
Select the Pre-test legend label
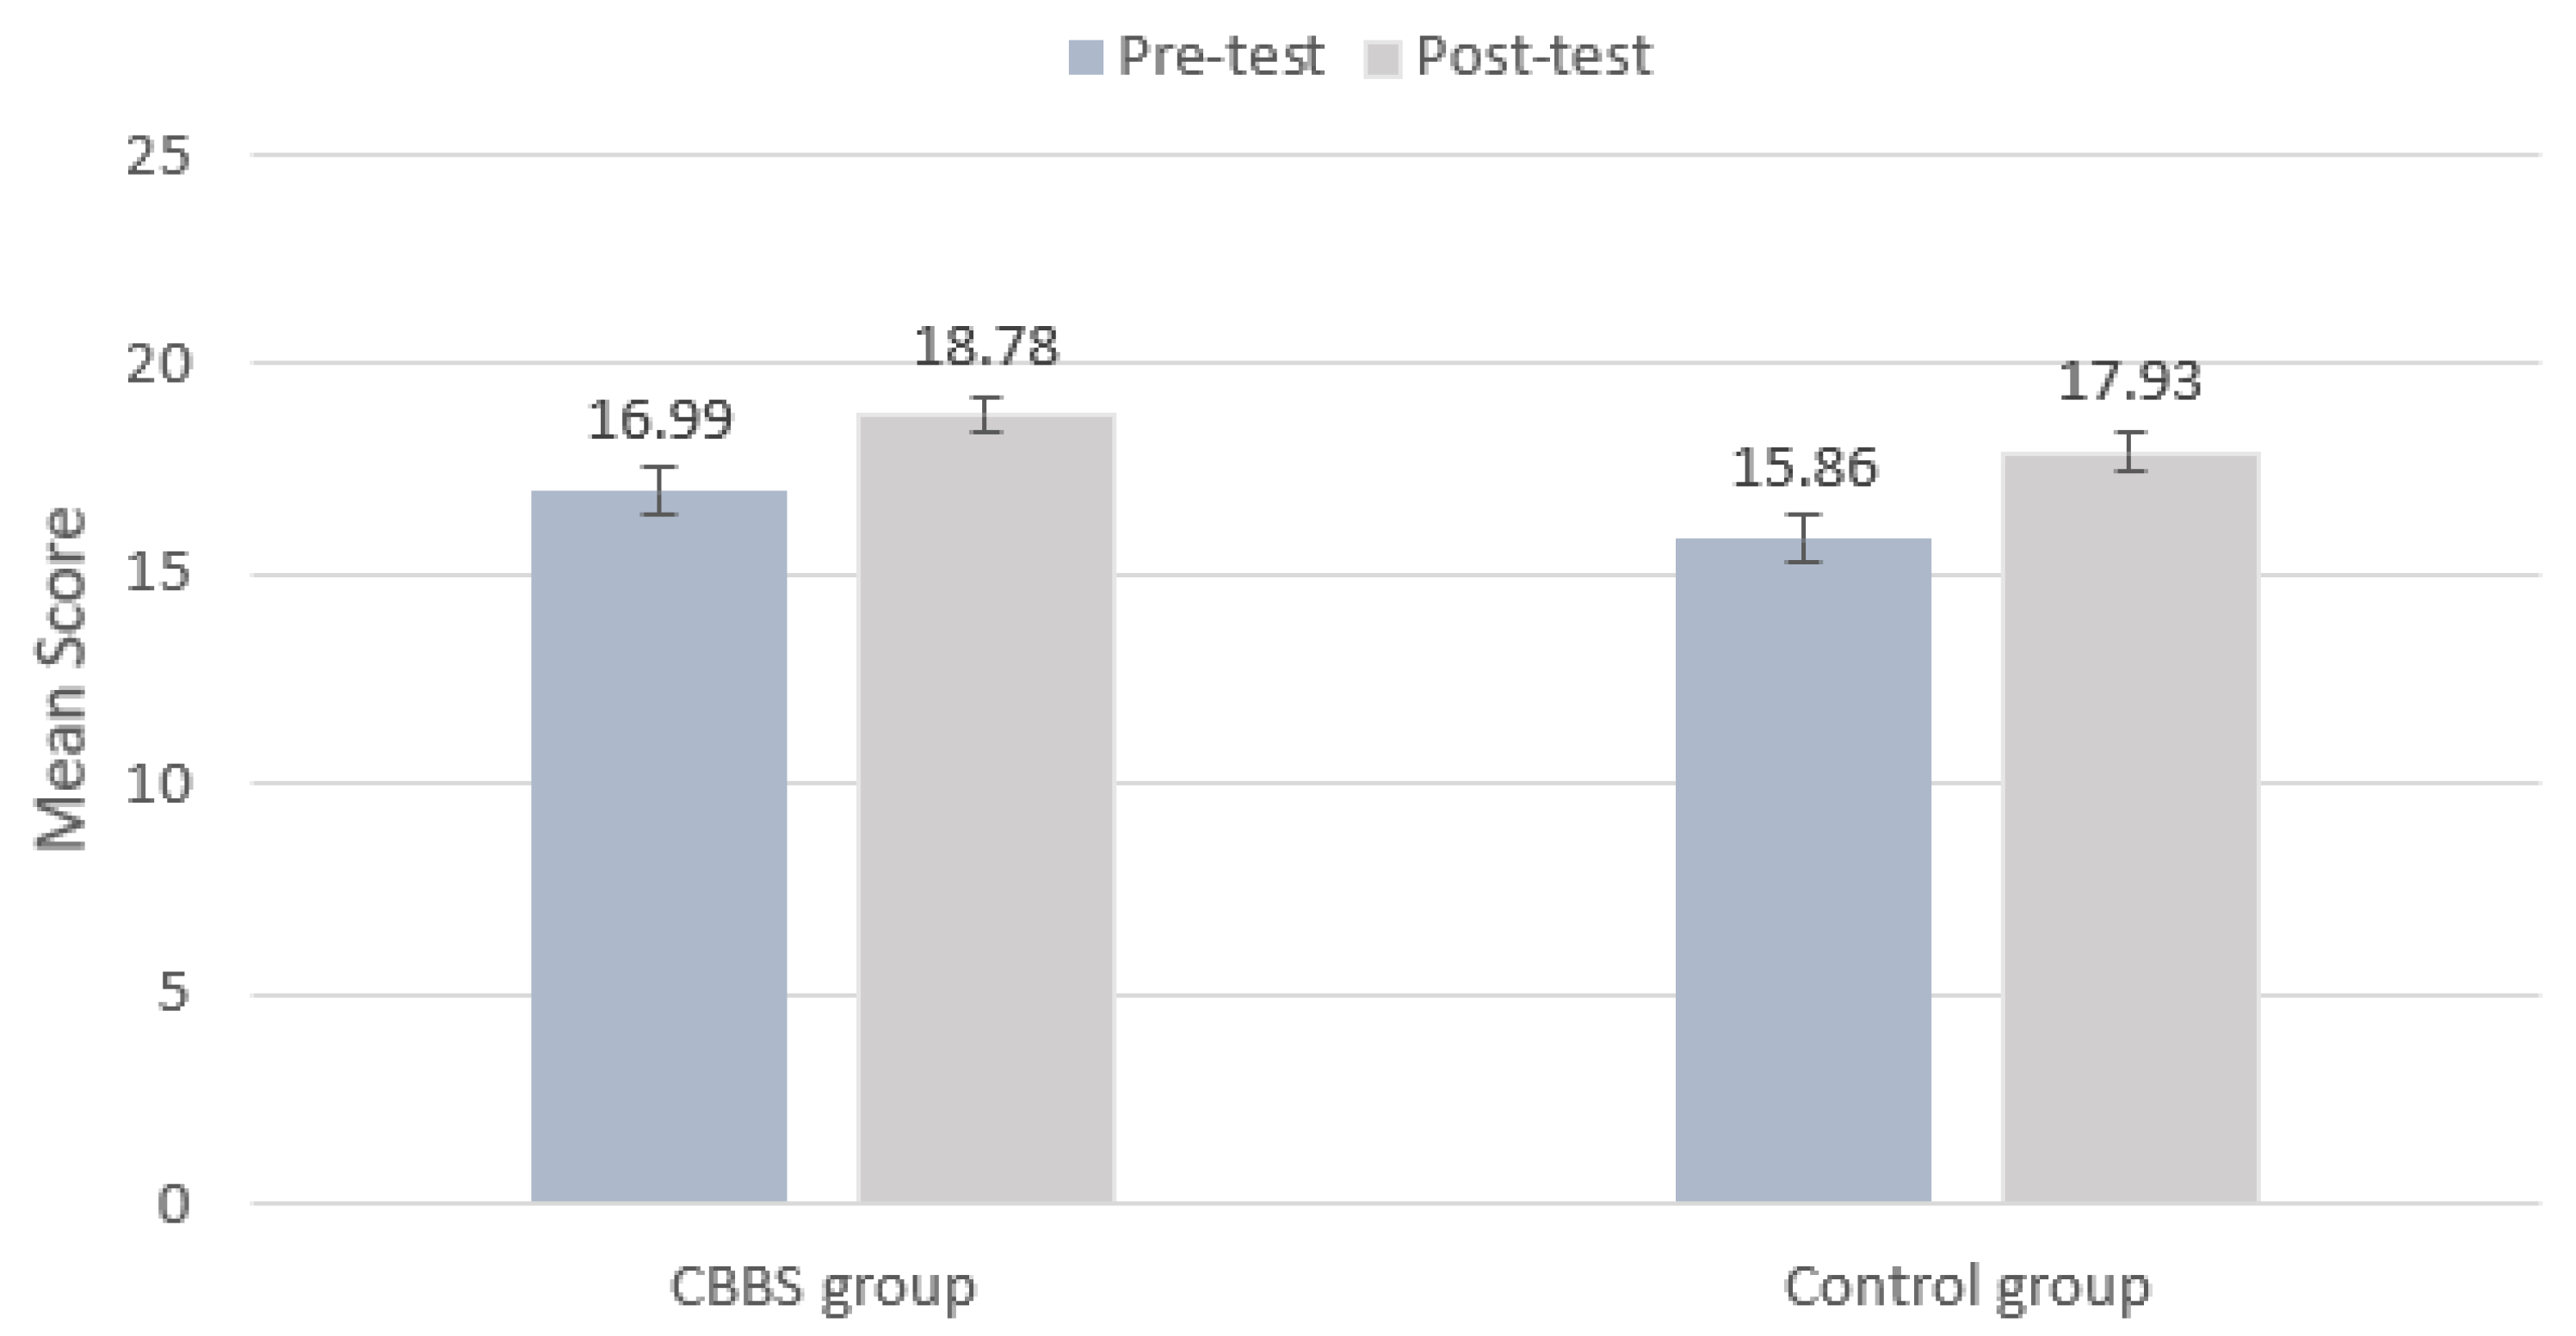coord(1221,55)
